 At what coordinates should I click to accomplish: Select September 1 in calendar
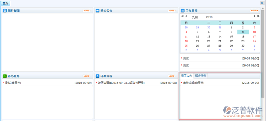[231, 27]
